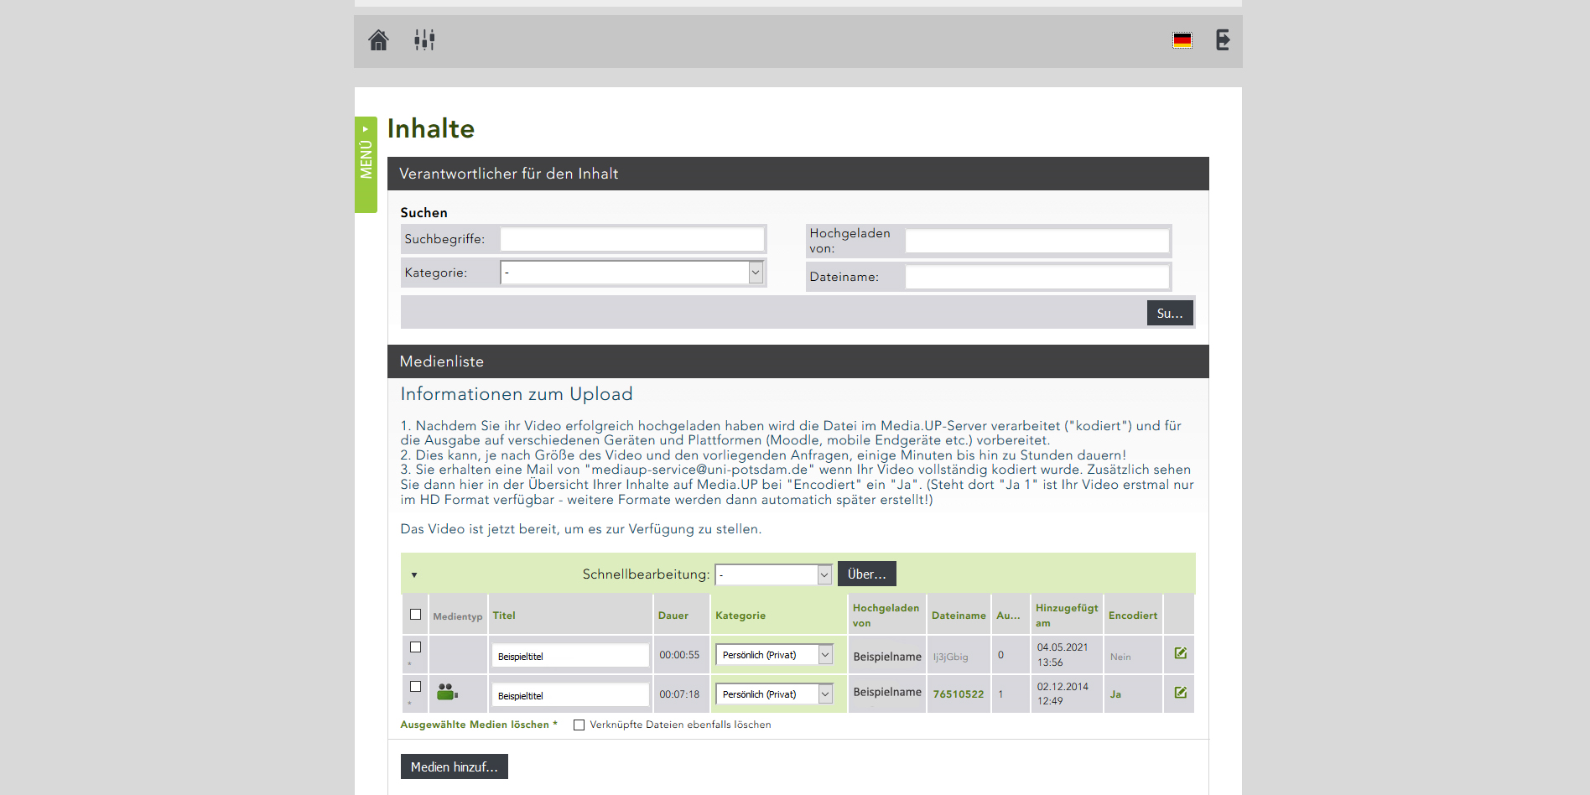Open the Kategorie search dropdown
The height and width of the screenshot is (795, 1590).
point(631,273)
